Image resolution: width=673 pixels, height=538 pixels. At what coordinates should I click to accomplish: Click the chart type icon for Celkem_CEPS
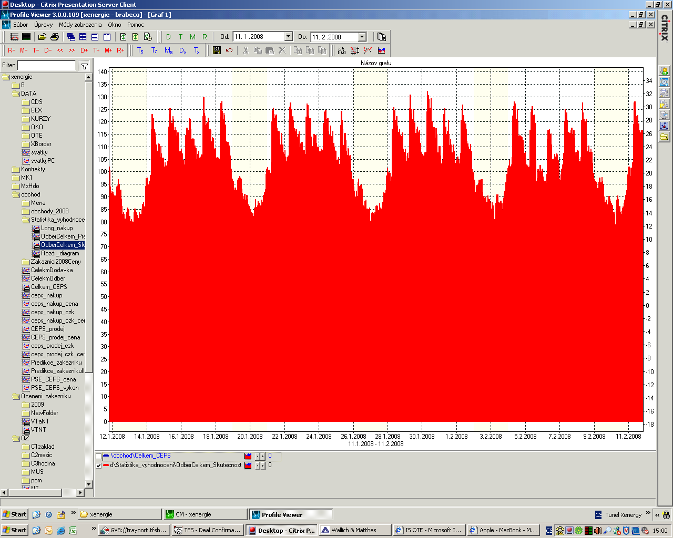tap(248, 456)
